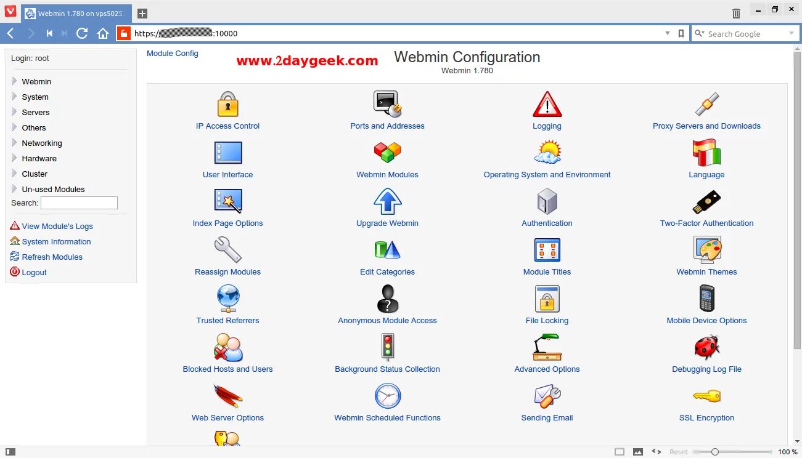Adjust the page zoom slider

pos(732,452)
